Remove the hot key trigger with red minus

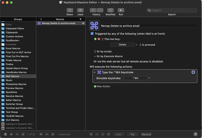point(99,39)
